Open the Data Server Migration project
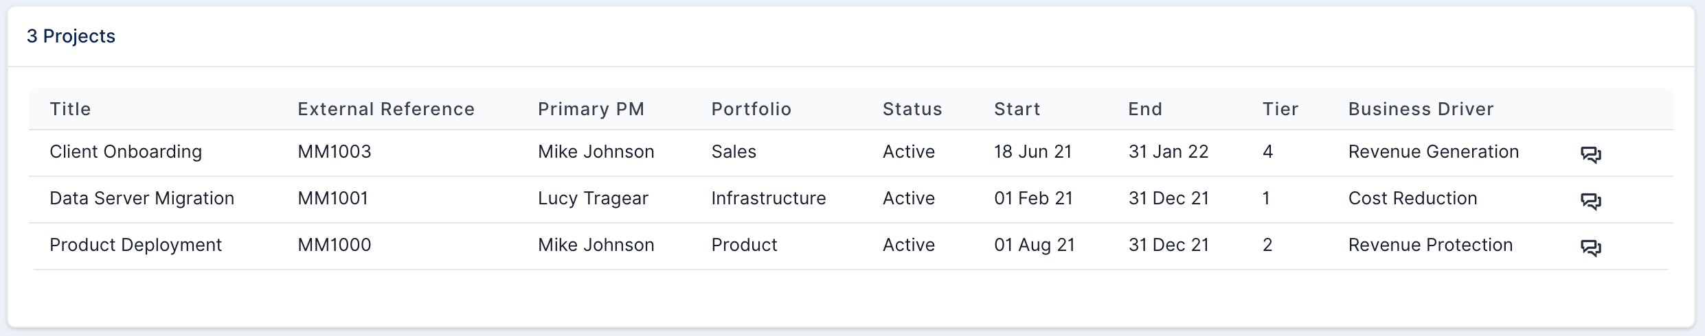 point(142,198)
